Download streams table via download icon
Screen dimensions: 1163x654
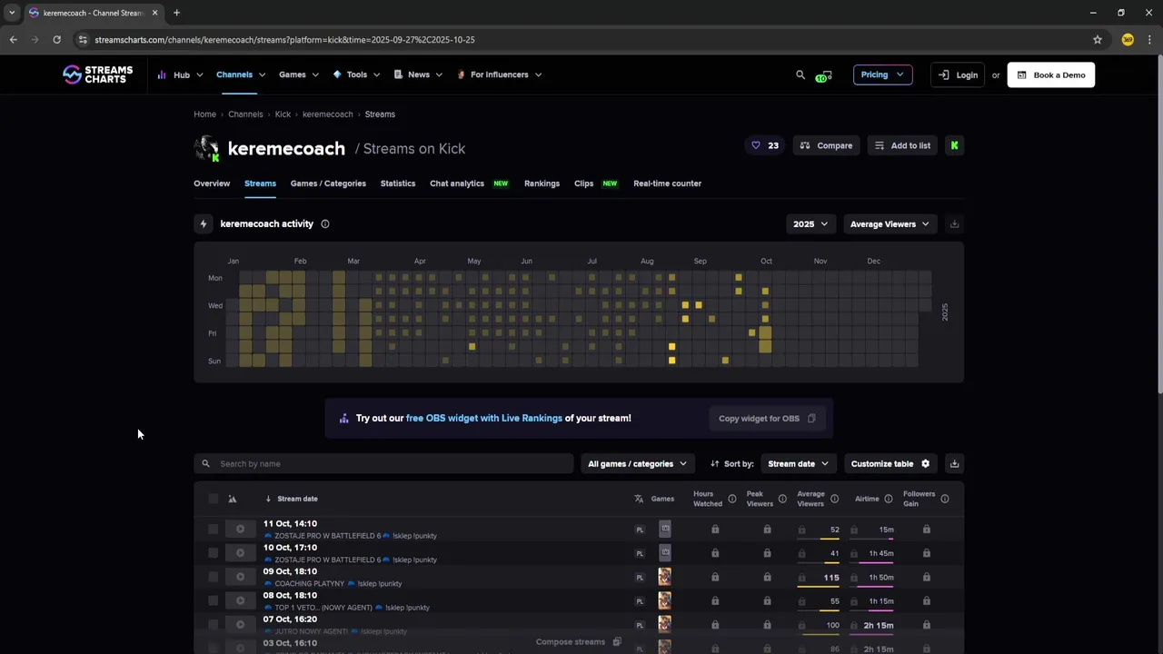tap(954, 463)
